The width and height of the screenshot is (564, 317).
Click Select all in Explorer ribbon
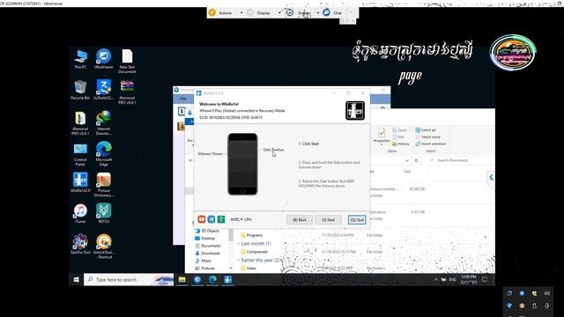pyautogui.click(x=426, y=130)
